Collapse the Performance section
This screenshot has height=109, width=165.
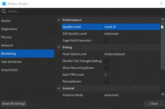click(59, 20)
